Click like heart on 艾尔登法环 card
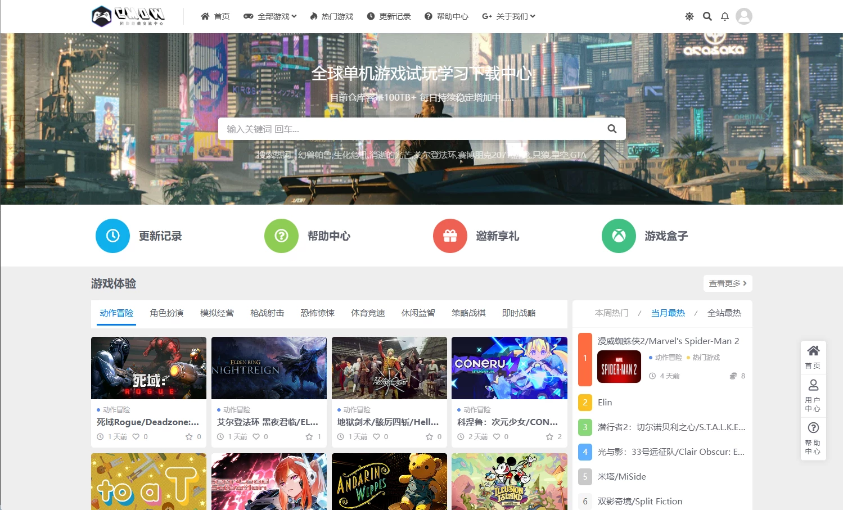Screen dimensions: 843x510 [256, 436]
